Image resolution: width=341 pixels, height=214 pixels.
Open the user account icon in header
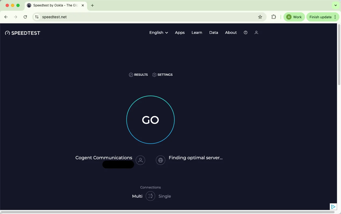256,32
